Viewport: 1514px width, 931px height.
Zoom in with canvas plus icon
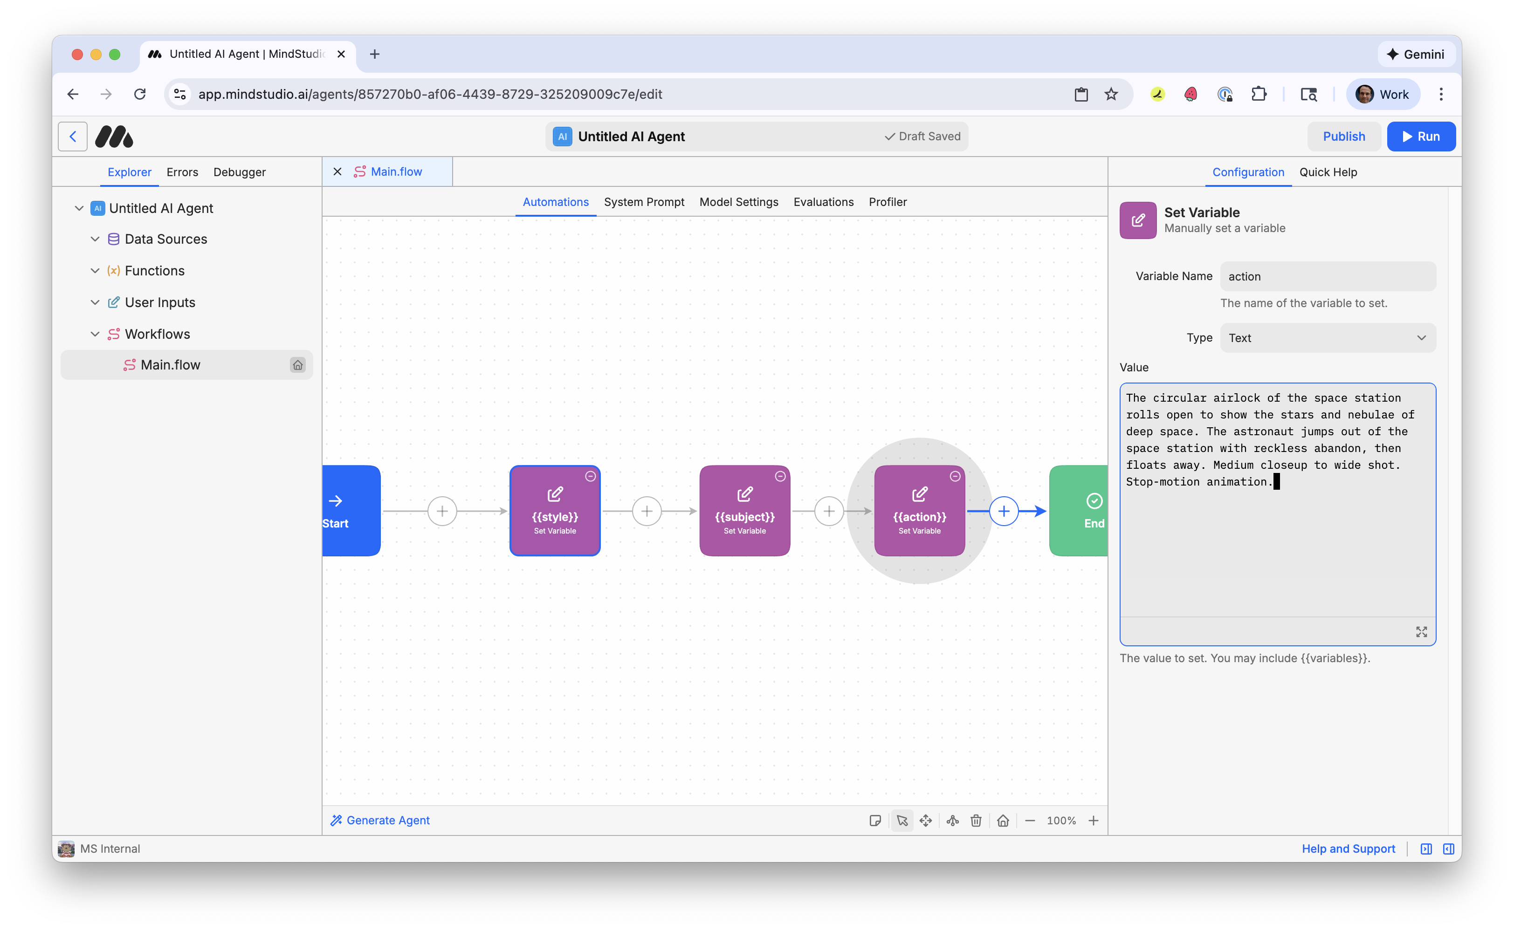tap(1093, 821)
